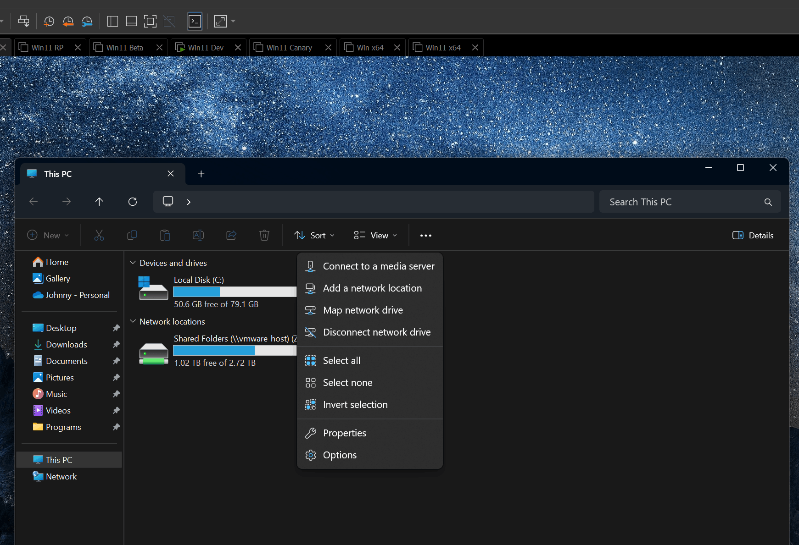Click the Refresh icon in navigation bar
The height and width of the screenshot is (545, 799).
[133, 202]
